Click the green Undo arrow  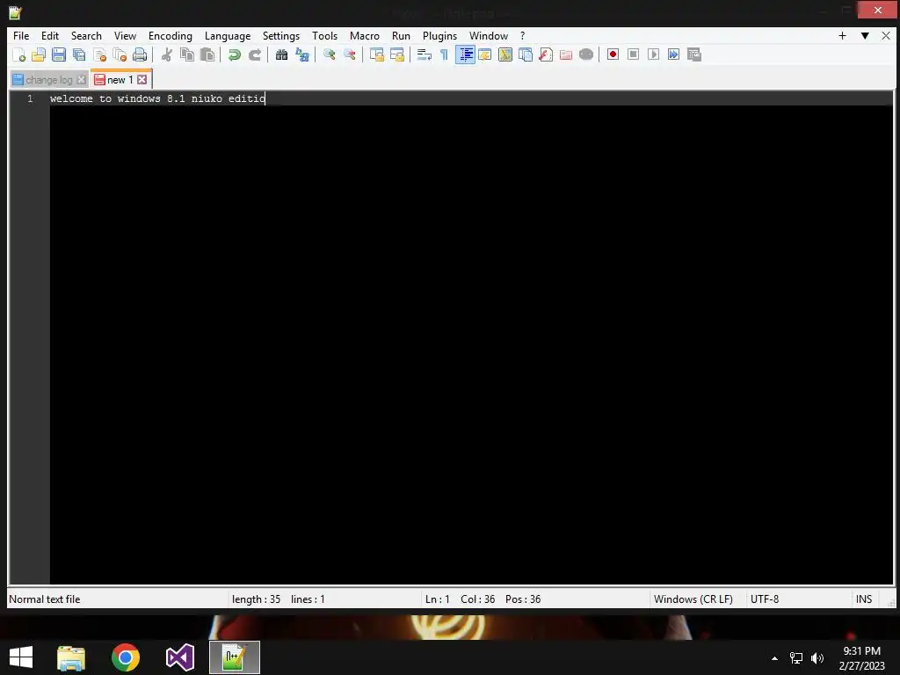[x=234, y=54]
